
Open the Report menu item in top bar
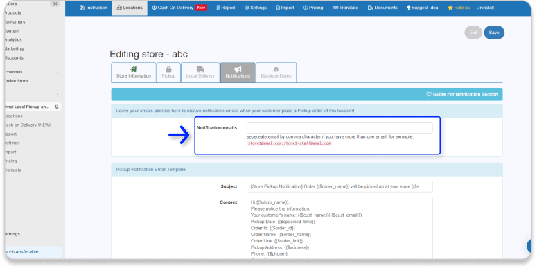[x=226, y=8]
